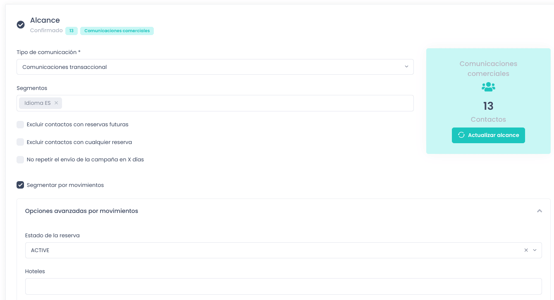Click the Comunicaciones comerciales badge
This screenshot has height=300, width=554.
click(117, 31)
